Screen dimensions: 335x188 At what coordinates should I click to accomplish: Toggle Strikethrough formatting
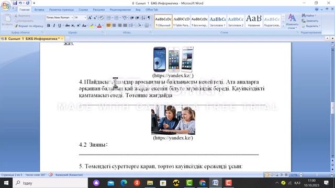[68, 26]
